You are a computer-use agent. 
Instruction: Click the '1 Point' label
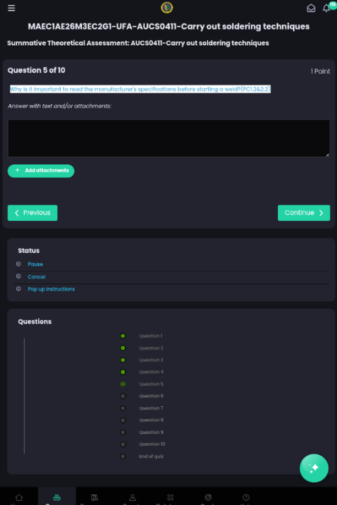(x=320, y=71)
